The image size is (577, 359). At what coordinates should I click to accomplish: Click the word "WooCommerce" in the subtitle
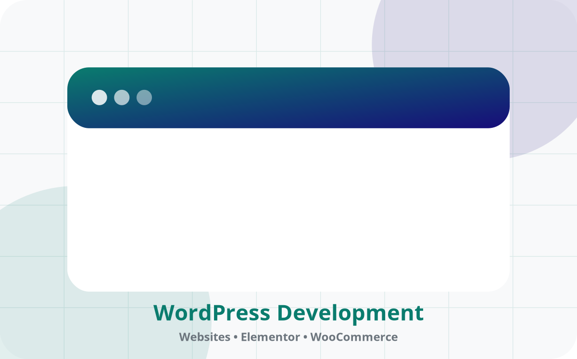[354, 337]
